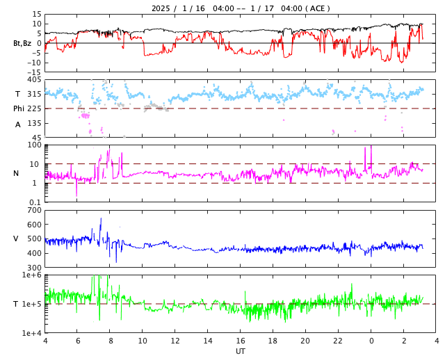Screen dimensions: 445x356
Task: Click the '0.1' density tick label
Action: point(35,202)
